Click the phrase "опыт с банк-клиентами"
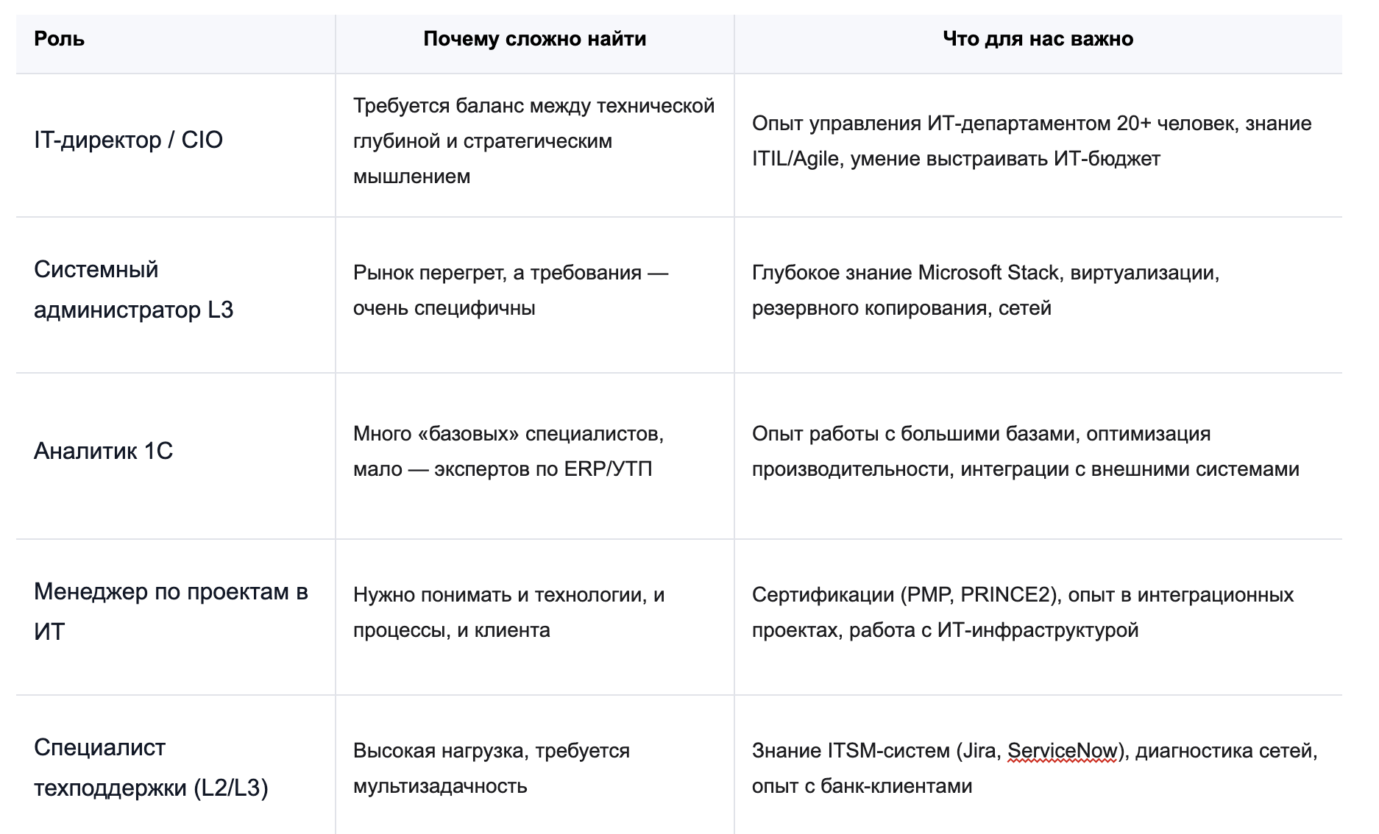Screen dimensions: 1379x834 [862, 786]
